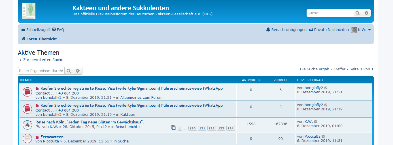Click the magnifier search button in header

click(357, 13)
